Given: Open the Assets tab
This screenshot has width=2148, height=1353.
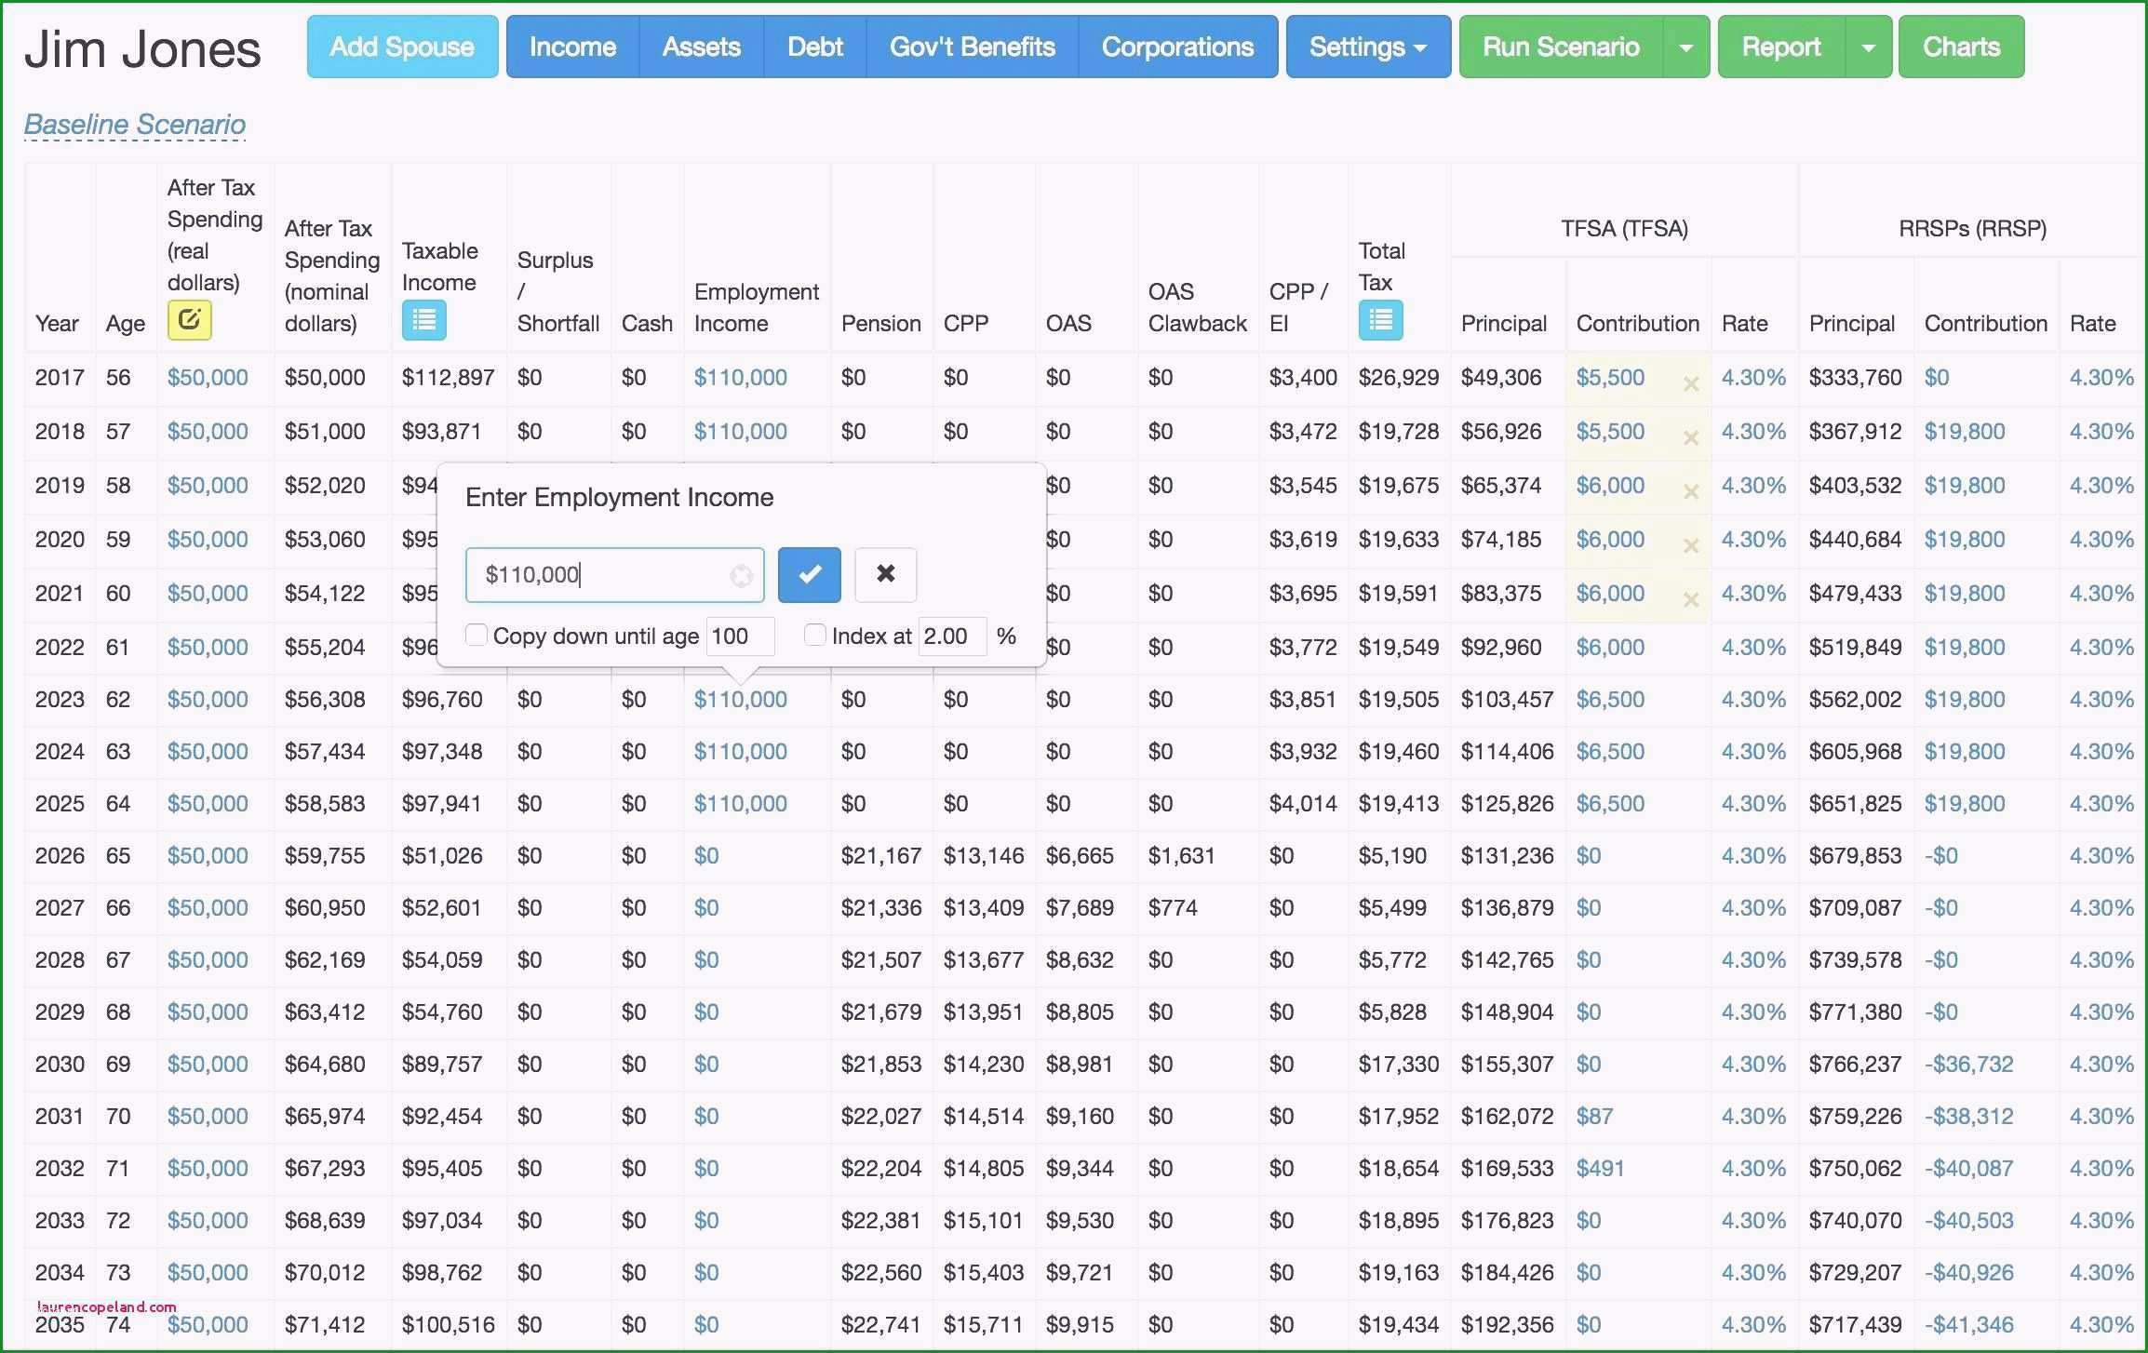Looking at the screenshot, I should [x=698, y=46].
